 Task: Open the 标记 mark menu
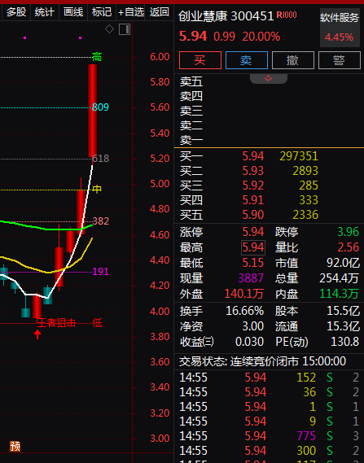pos(102,12)
